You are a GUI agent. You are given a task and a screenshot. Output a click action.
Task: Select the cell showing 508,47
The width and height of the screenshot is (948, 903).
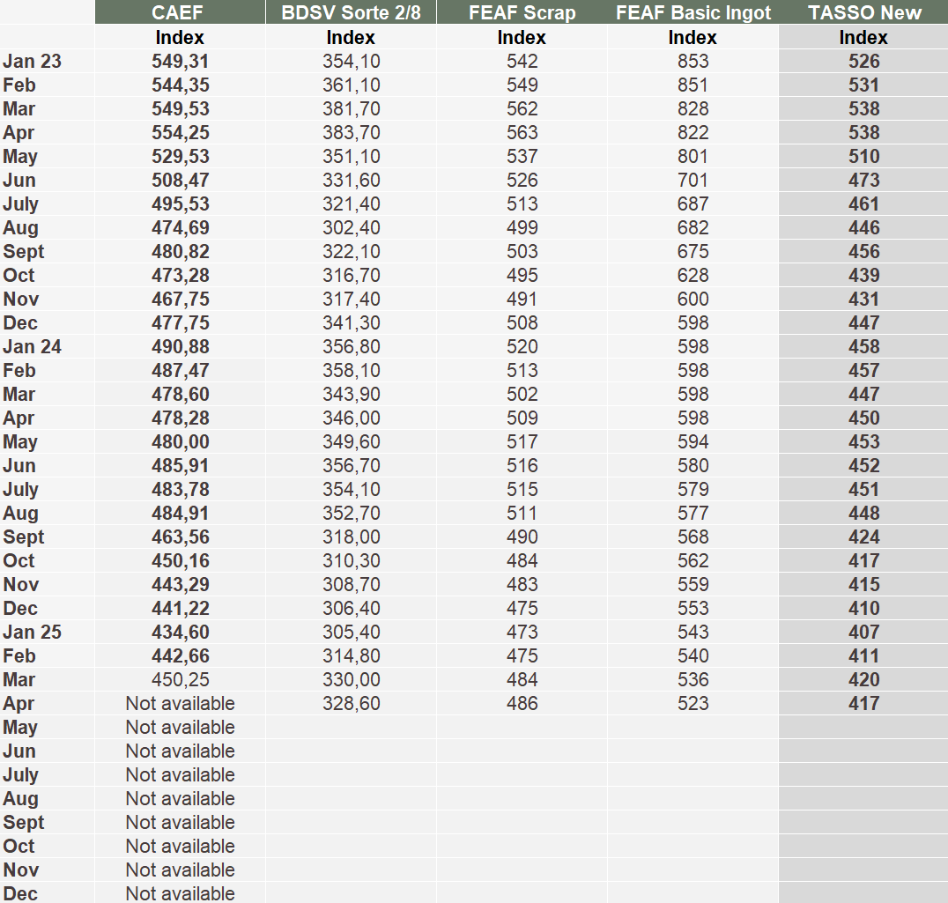click(180, 180)
